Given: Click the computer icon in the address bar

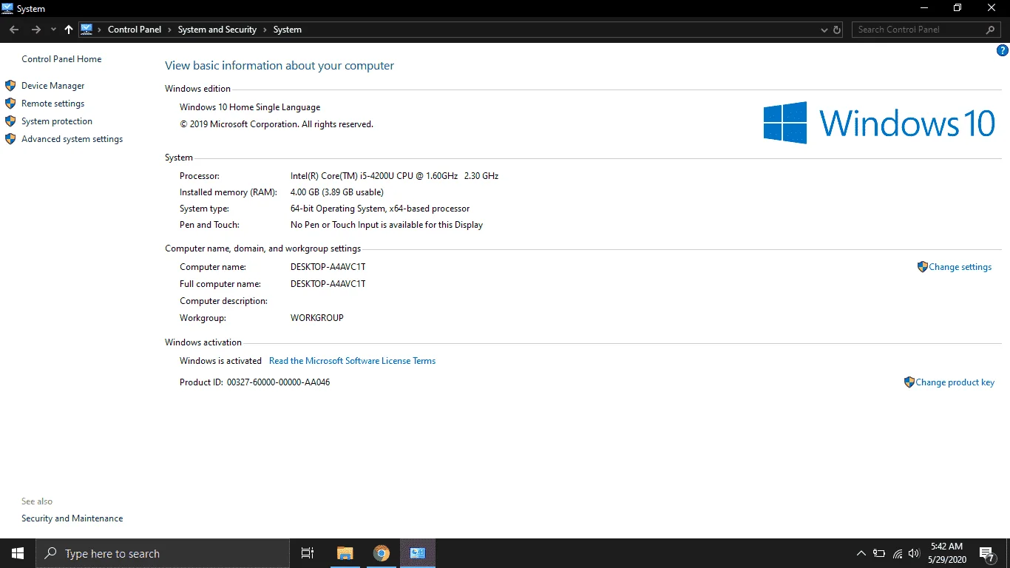Looking at the screenshot, I should pos(87,30).
